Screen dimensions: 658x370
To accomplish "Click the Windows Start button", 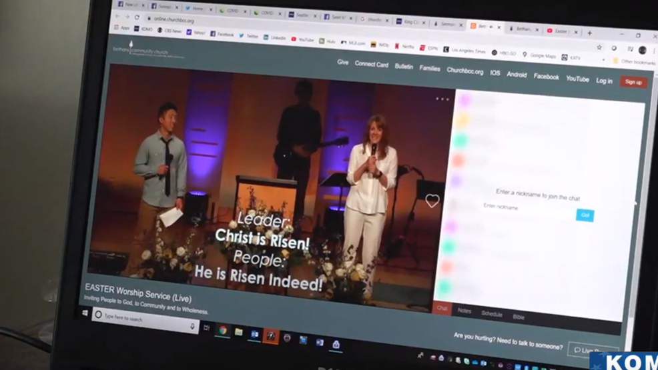I will pos(85,313).
